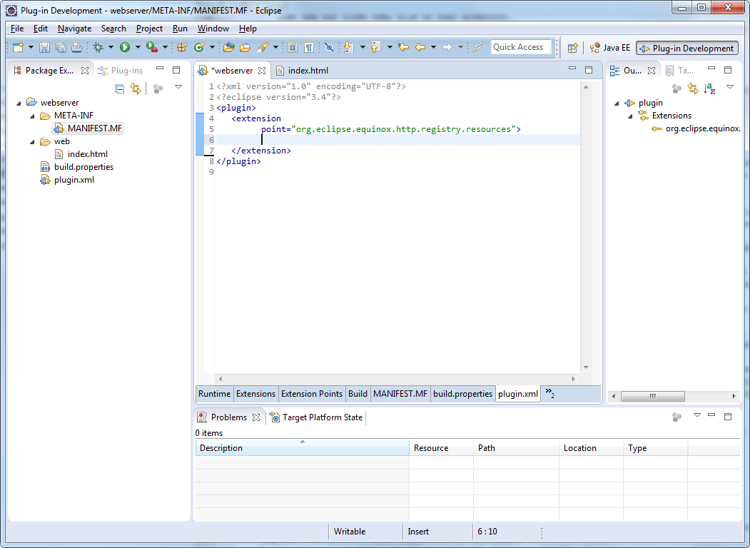Collapse plugin node in Outline
The height and width of the screenshot is (548, 750).
[617, 103]
